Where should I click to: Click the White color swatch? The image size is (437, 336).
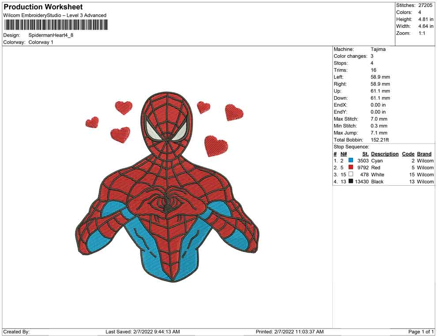pos(351,174)
